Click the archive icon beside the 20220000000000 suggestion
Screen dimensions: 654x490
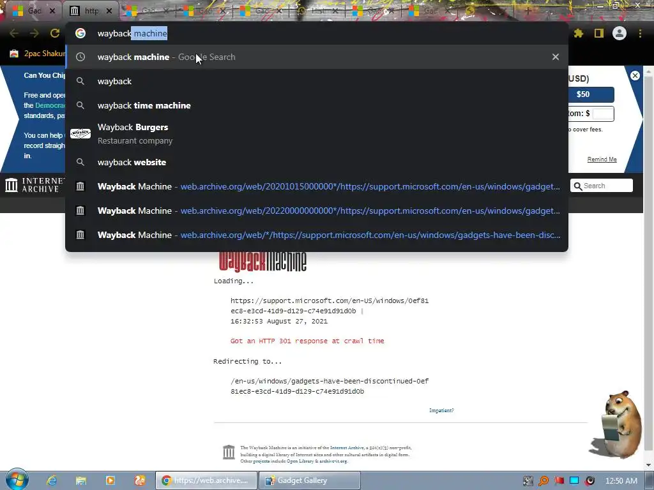80,211
